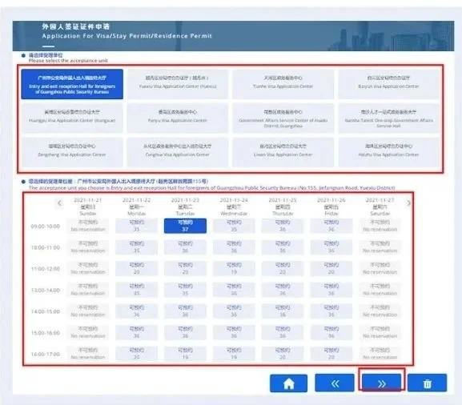Proceed with the double right arrow button
Screen dimensions: 462x405
382,383
